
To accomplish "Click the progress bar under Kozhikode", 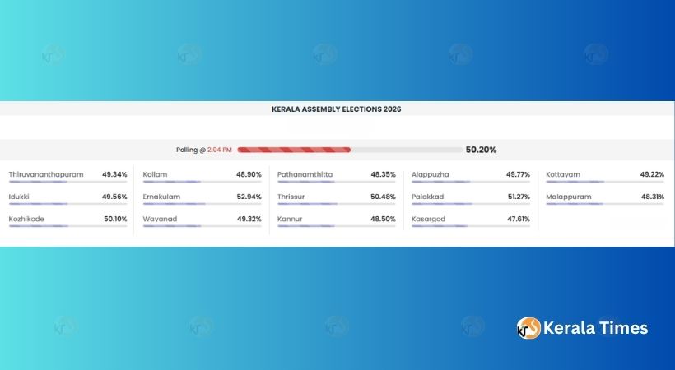I will 38,225.
